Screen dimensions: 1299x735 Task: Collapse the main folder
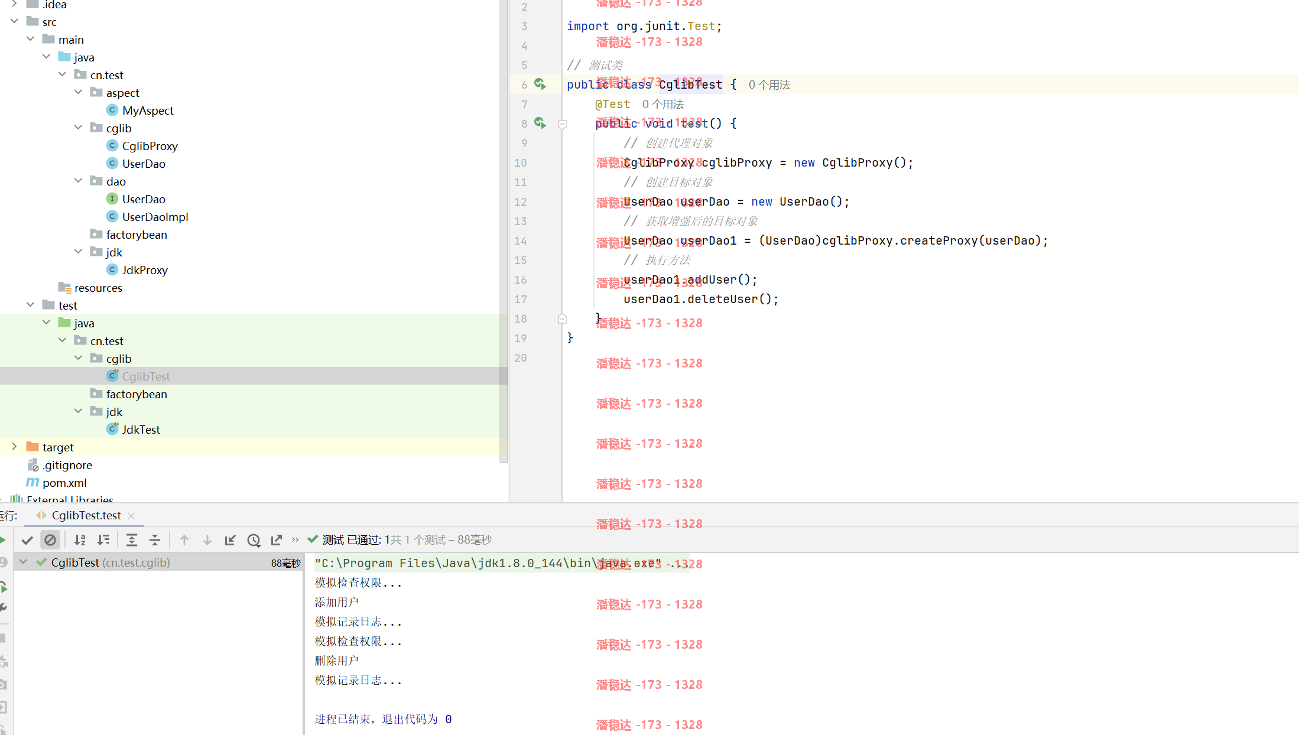pos(30,39)
